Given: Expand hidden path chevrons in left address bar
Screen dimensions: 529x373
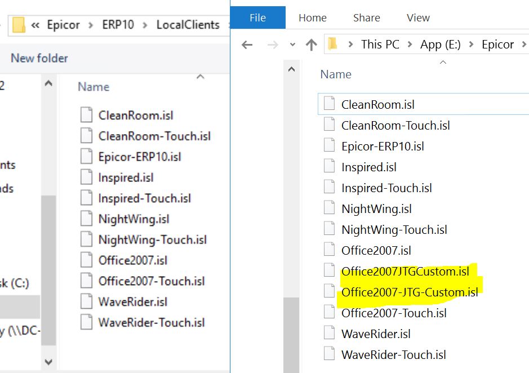Looking at the screenshot, I should coord(35,25).
